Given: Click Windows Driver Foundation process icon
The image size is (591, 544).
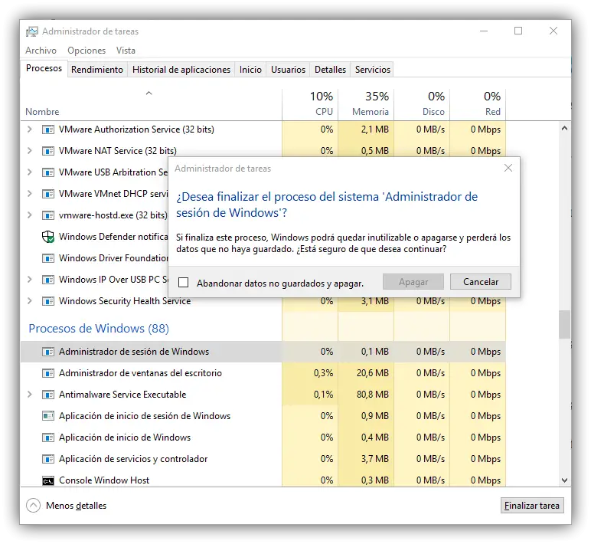Looking at the screenshot, I should (48, 258).
